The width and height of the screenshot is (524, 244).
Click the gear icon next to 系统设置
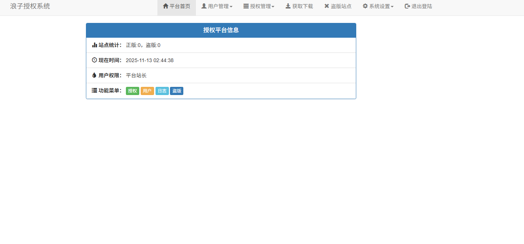pyautogui.click(x=364, y=6)
